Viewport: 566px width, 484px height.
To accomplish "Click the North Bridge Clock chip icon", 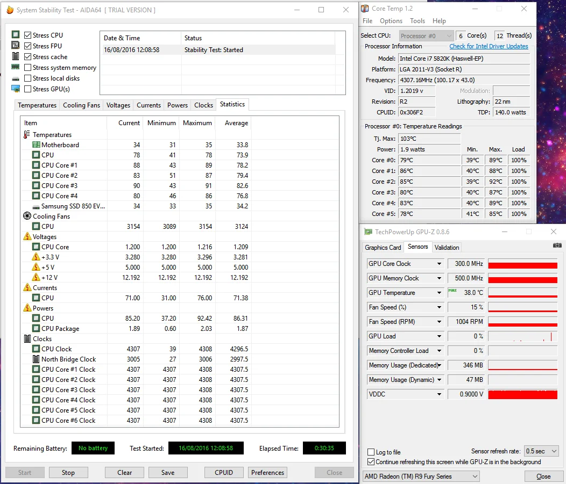I will click(36, 359).
